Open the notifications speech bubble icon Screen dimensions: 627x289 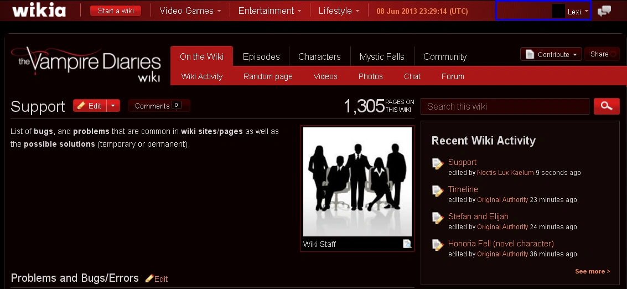604,11
